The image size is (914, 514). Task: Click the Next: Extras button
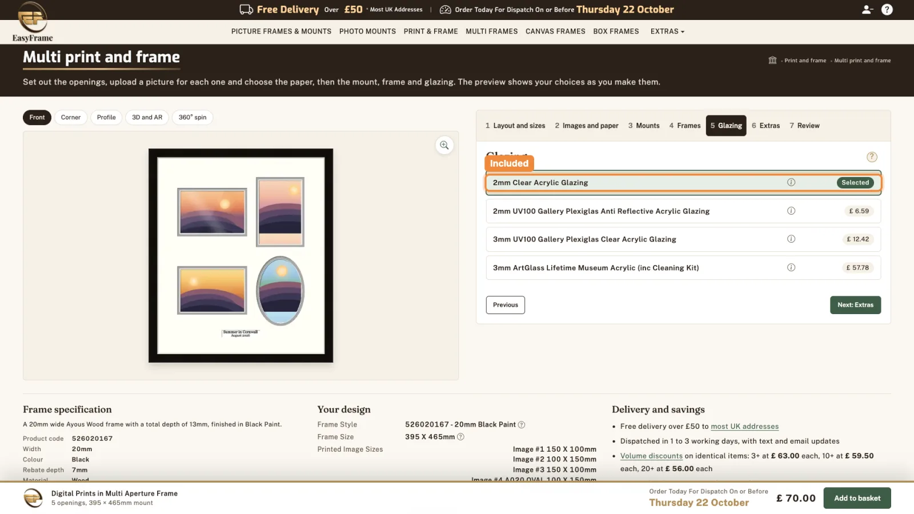(855, 305)
